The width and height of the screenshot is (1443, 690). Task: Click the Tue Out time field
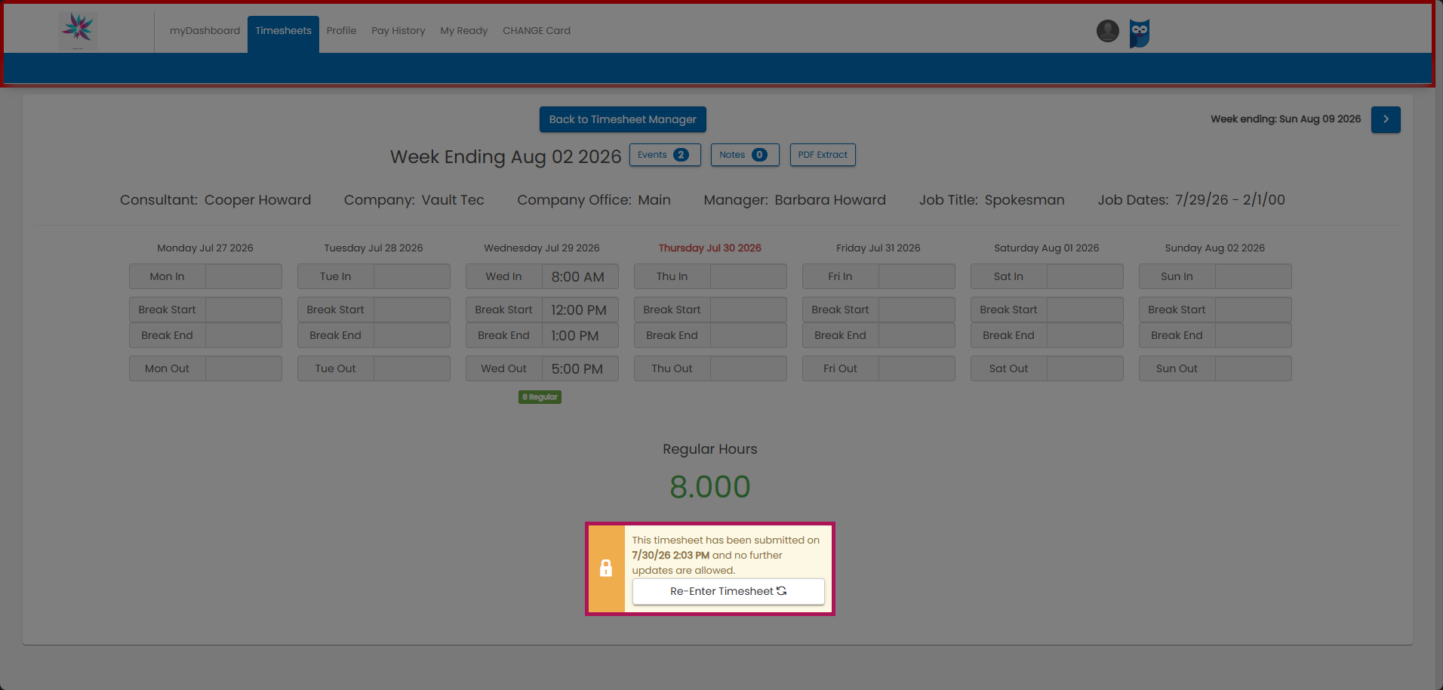(x=411, y=368)
